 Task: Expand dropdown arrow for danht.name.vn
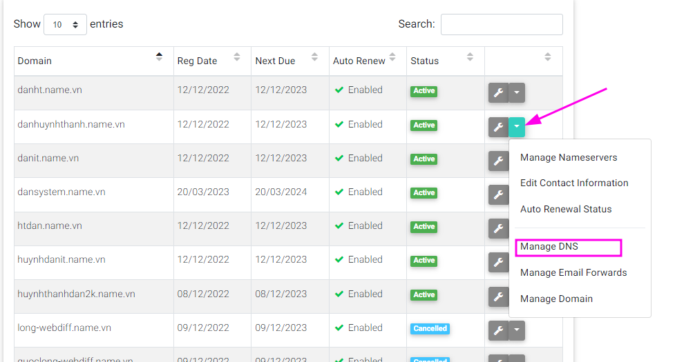pos(517,92)
